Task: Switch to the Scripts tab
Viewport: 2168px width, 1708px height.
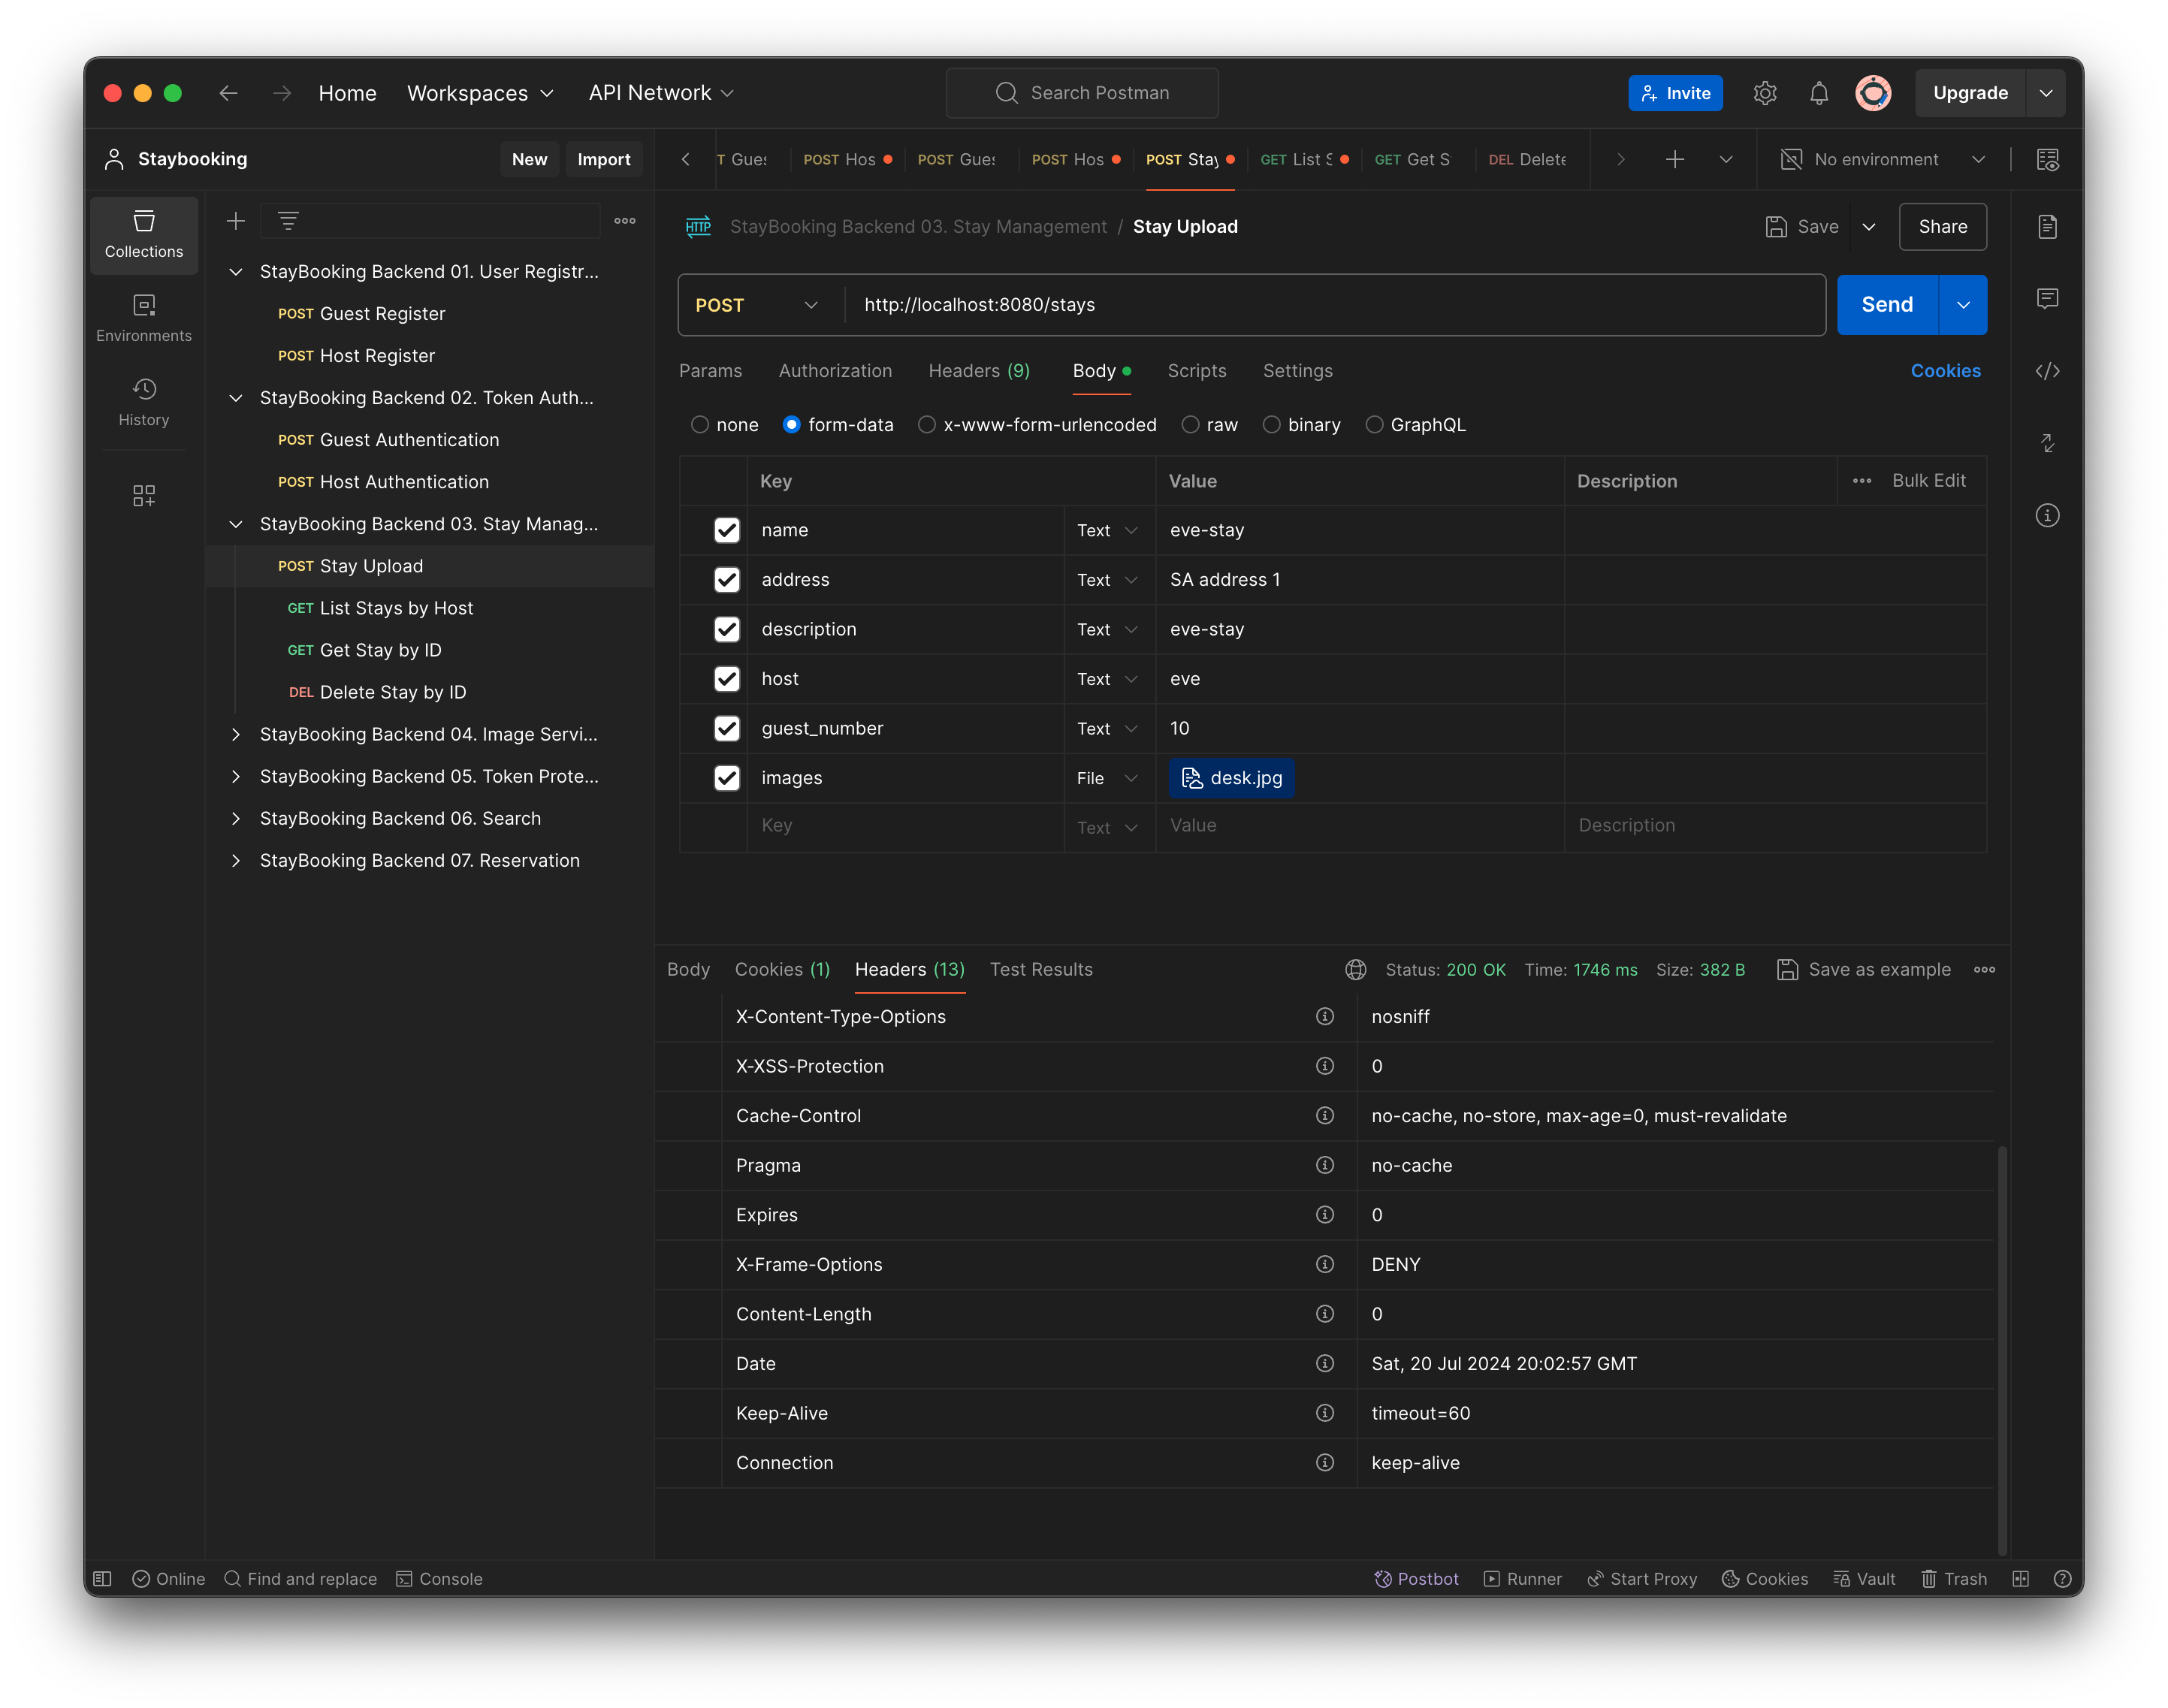Action: pos(1197,370)
